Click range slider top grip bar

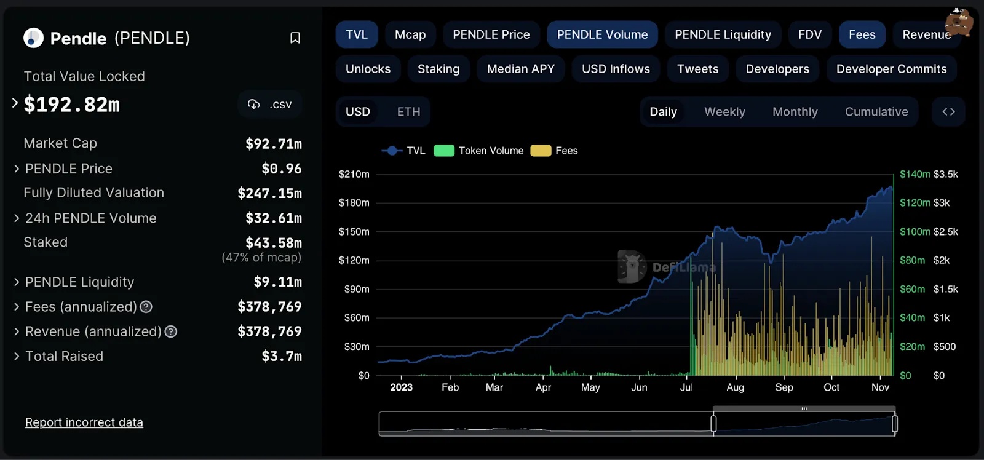(x=804, y=409)
